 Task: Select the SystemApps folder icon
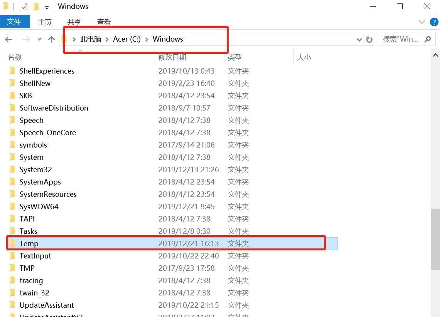pos(12,182)
